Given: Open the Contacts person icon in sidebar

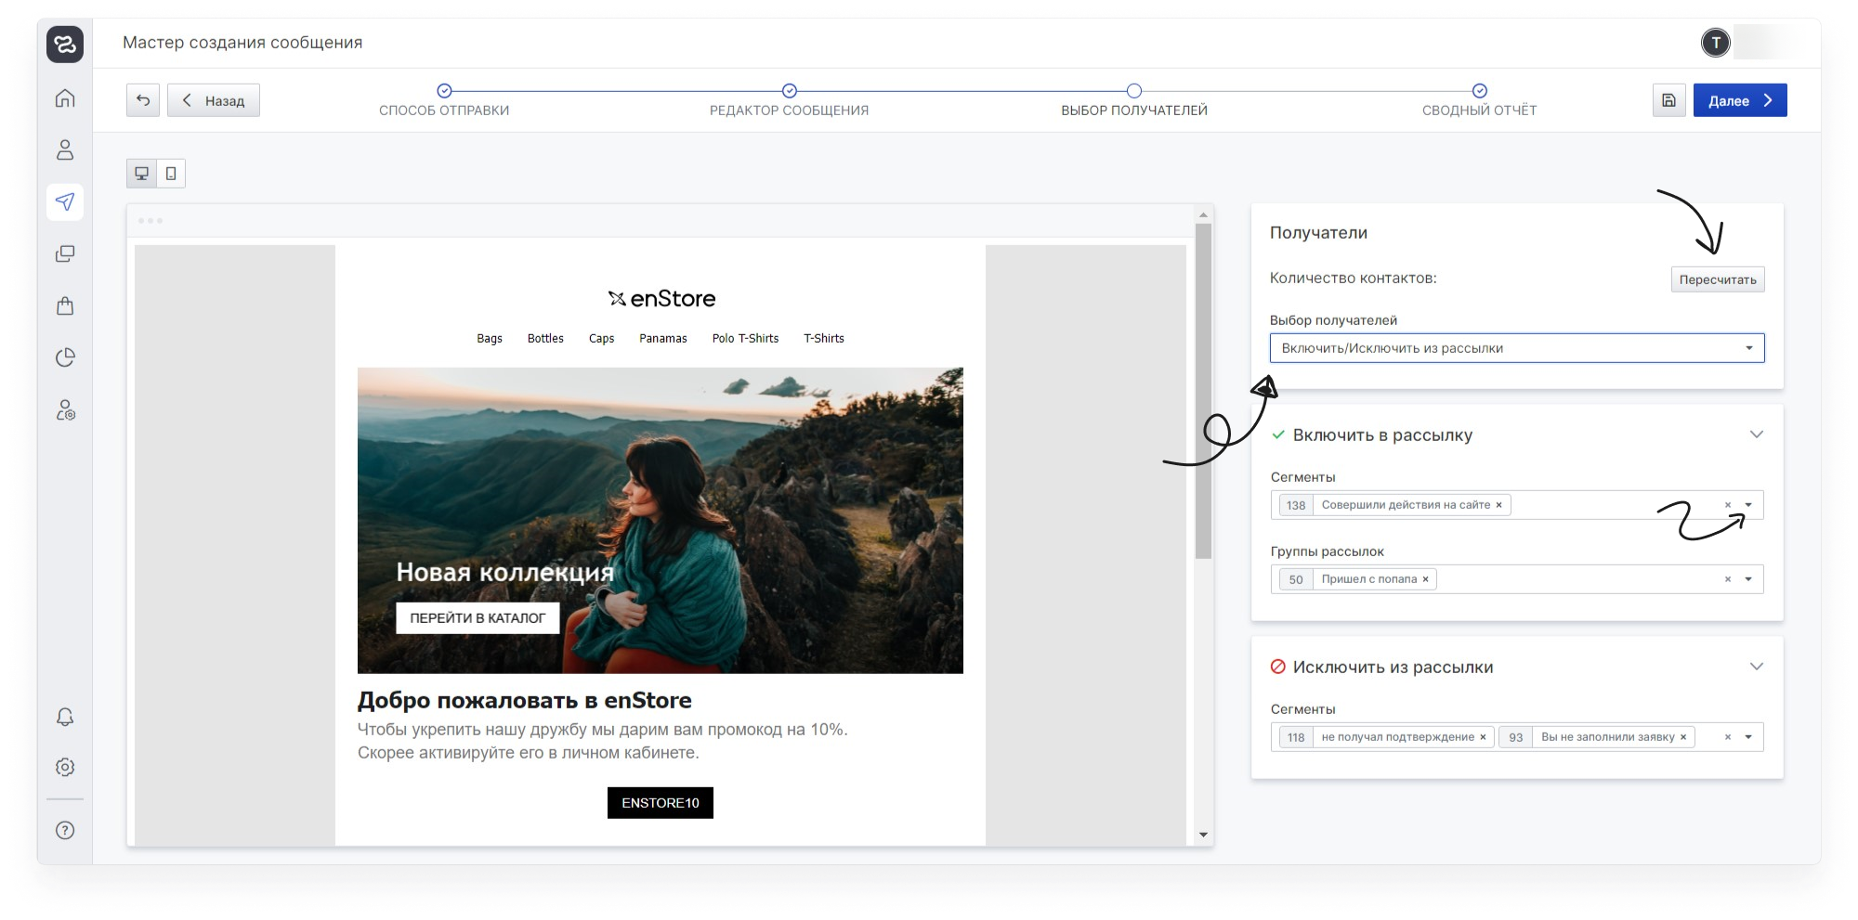Looking at the screenshot, I should tap(65, 149).
